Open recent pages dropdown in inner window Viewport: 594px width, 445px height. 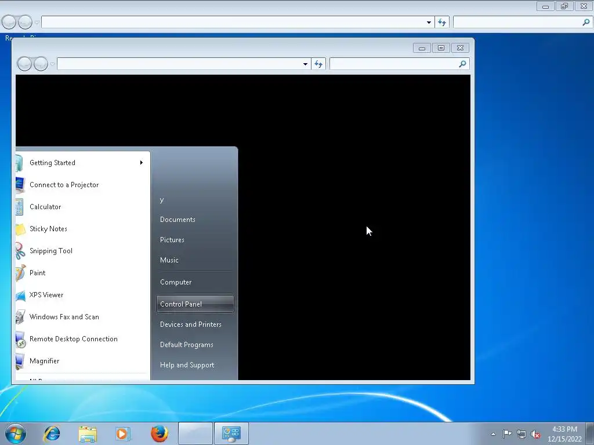coord(52,64)
